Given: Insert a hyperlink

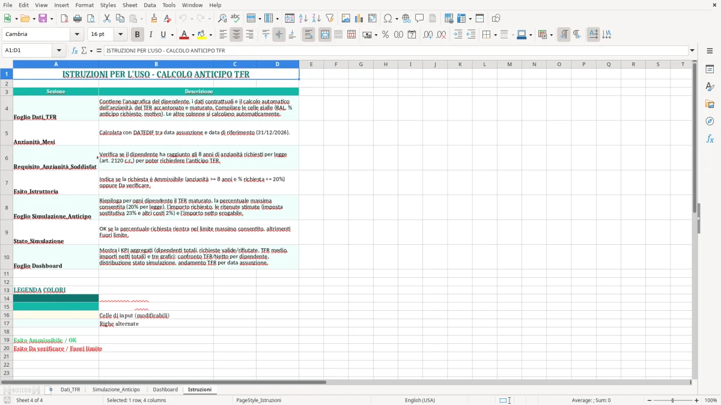Looking at the screenshot, I should click(x=406, y=19).
